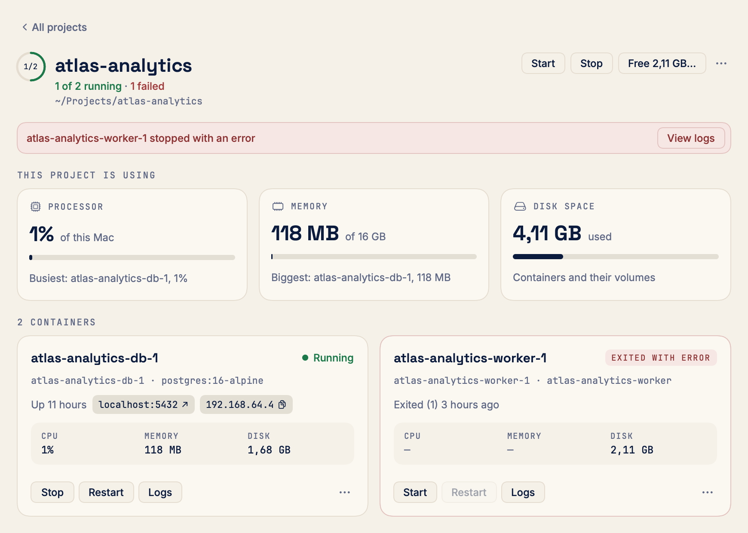Stop the atlas-analytics project
The width and height of the screenshot is (748, 533).
point(591,64)
